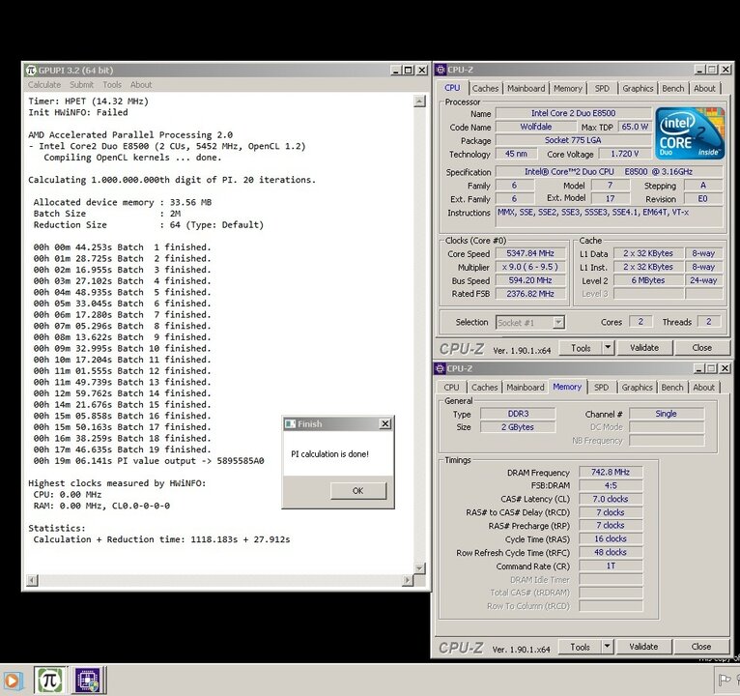Image resolution: width=740 pixels, height=696 pixels.
Task: Click the Core Voltage 1.720 V value
Action: click(624, 154)
